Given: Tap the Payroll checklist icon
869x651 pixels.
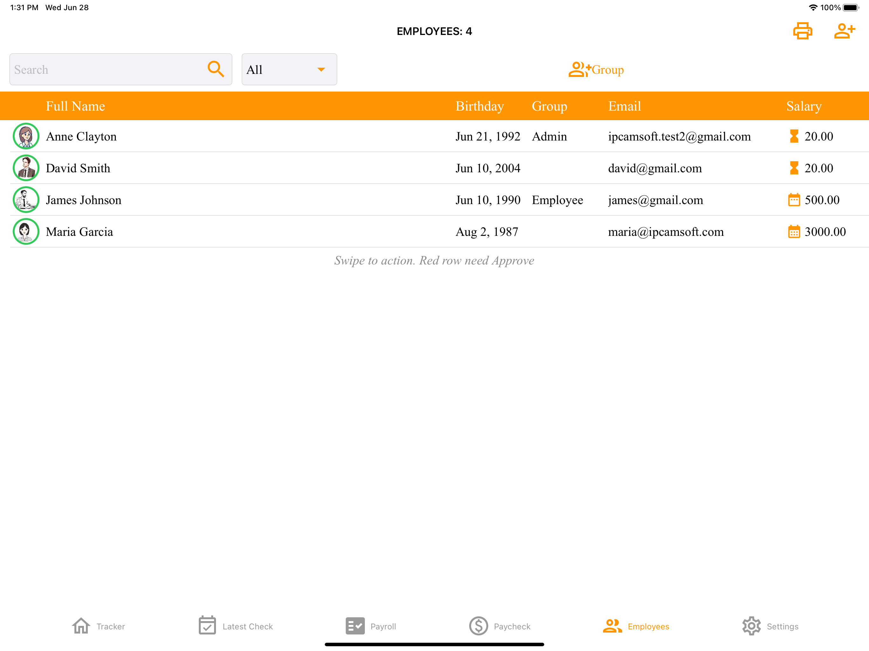Looking at the screenshot, I should [355, 626].
